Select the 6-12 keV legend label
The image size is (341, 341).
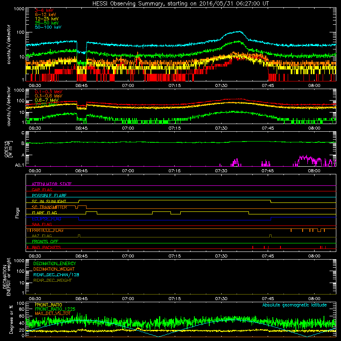(46, 14)
